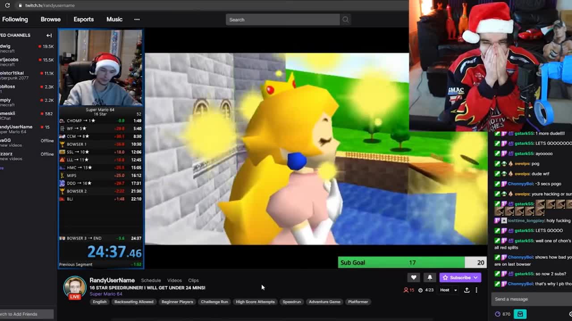Toggle notifications with the bell icon
Image resolution: width=572 pixels, height=321 pixels.
coord(429,277)
